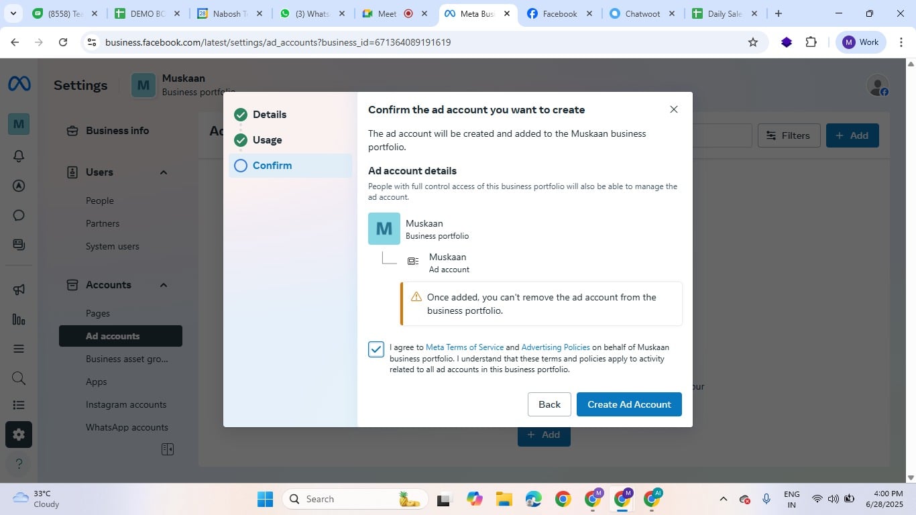
Task: Click the Create Ad Account button
Action: point(628,404)
